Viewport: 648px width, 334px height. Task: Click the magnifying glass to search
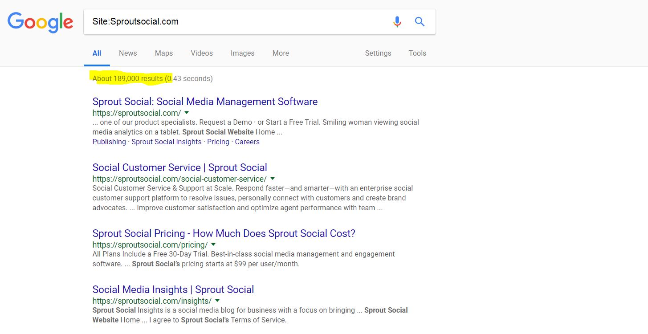point(419,21)
